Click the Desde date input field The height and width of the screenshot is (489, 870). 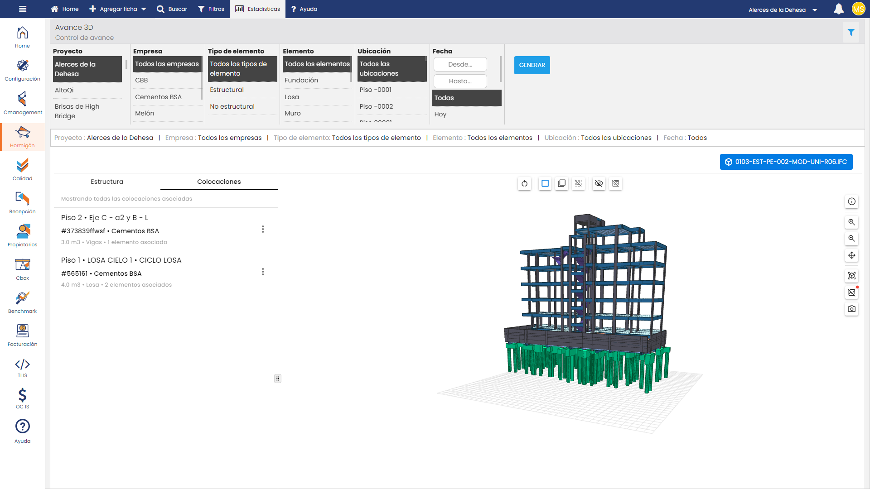[460, 64]
